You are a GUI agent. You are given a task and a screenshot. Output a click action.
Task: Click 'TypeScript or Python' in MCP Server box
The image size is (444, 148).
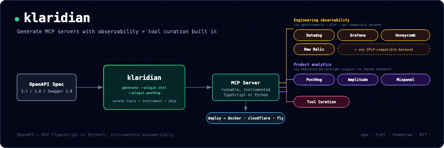(x=246, y=95)
